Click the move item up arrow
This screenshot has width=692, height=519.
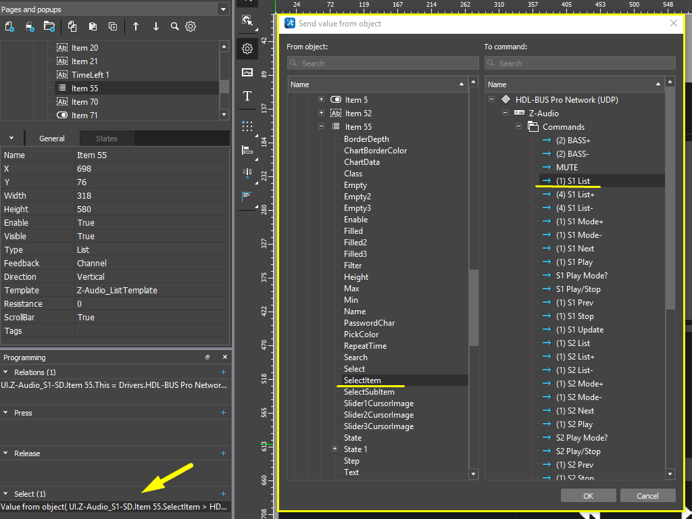136,26
